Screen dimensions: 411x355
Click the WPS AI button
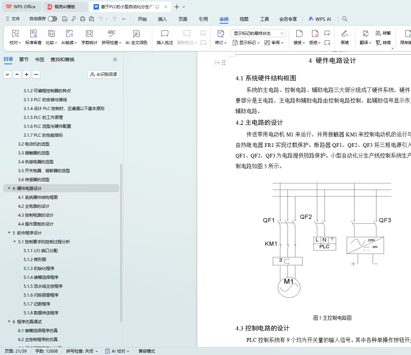[x=320, y=19]
